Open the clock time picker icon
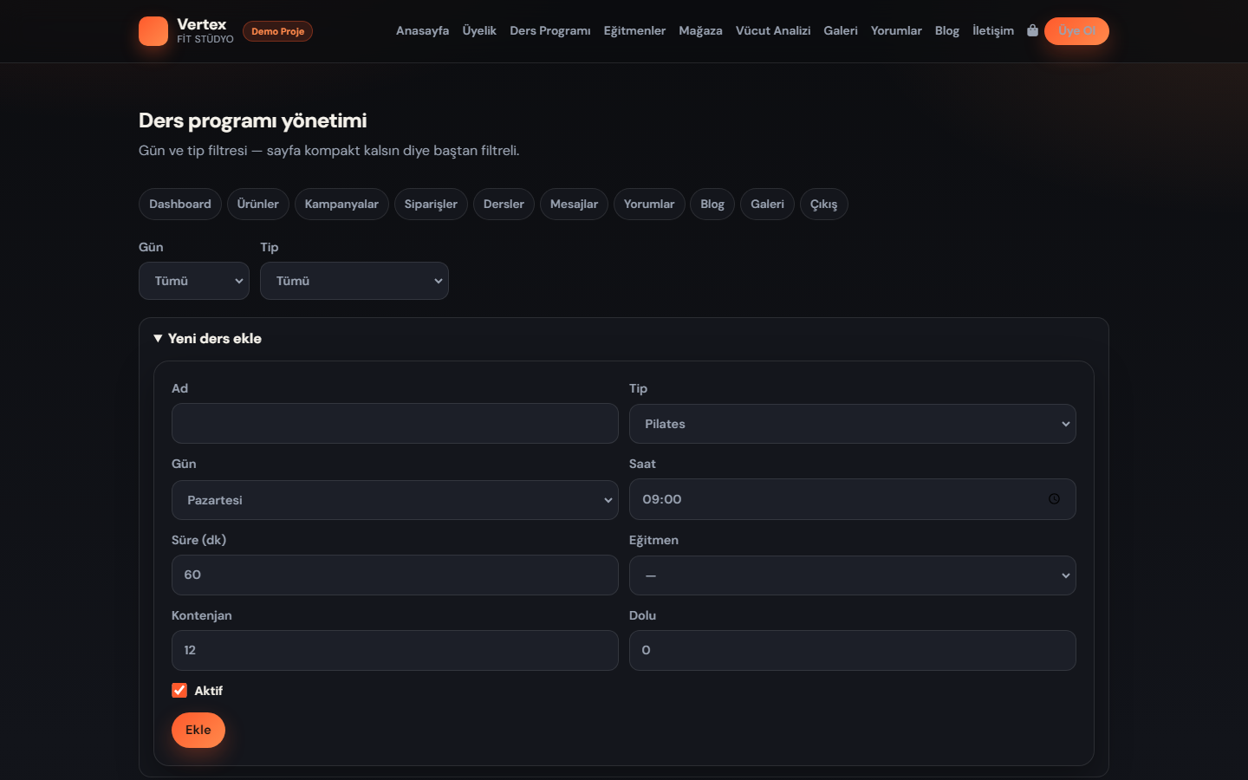 (1054, 499)
